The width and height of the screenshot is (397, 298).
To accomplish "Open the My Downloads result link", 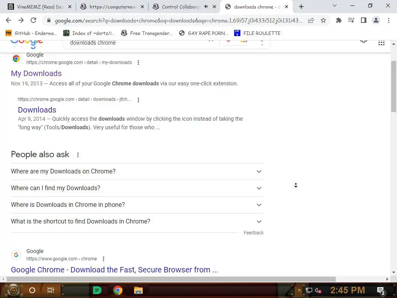I will click(36, 73).
